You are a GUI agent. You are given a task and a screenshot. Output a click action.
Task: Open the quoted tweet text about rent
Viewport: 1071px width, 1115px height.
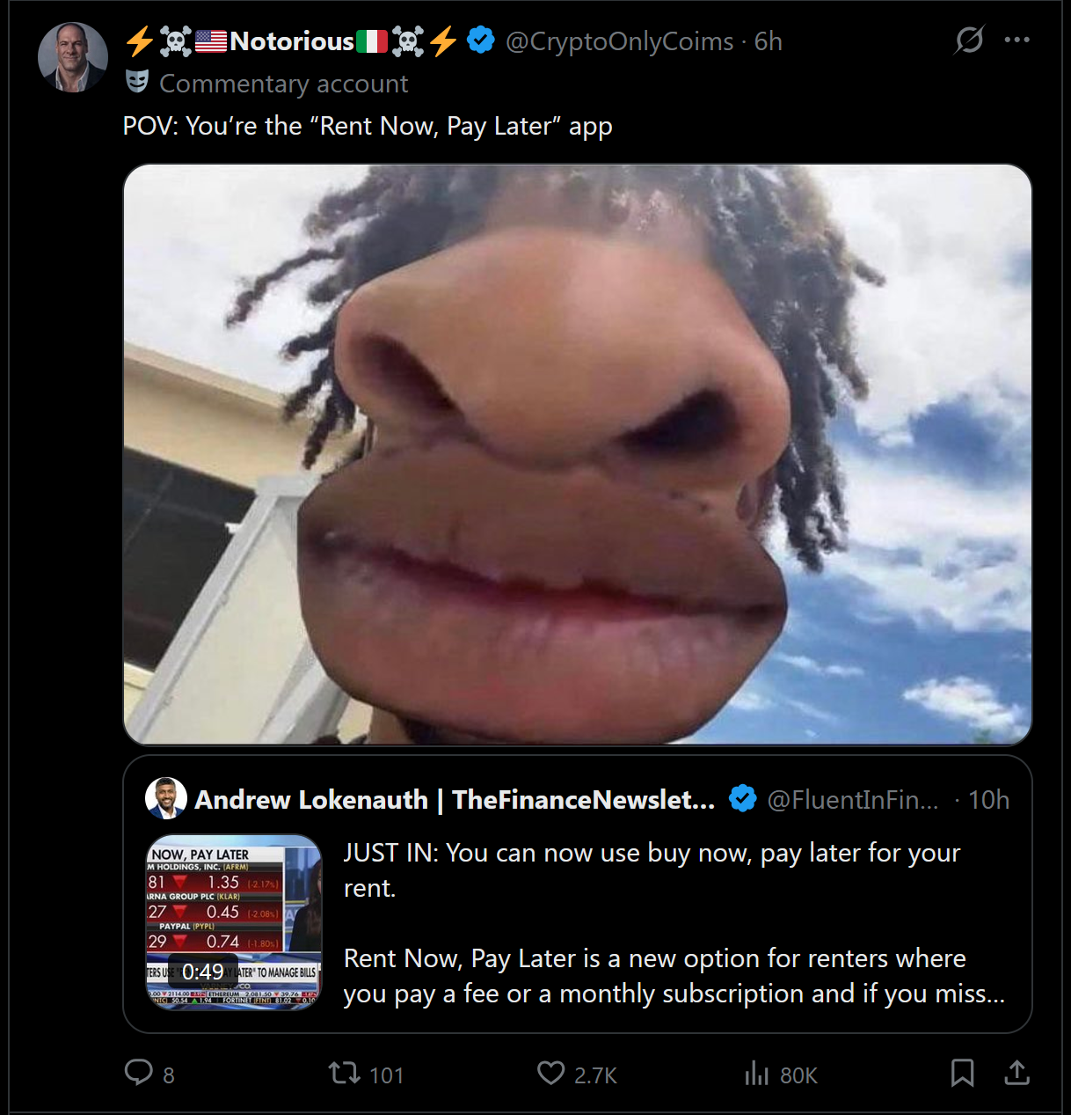pos(674,923)
